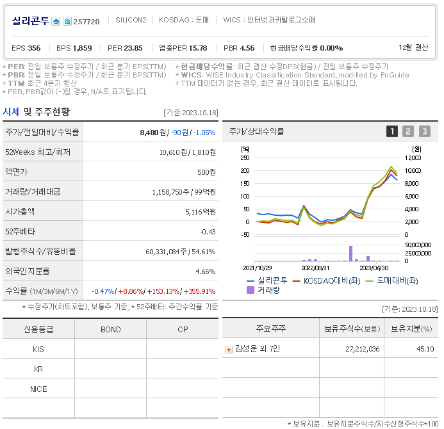444x429 pixels.
Task: Click the KOSDAQ대비(좌) red legend line
Action: point(296,281)
